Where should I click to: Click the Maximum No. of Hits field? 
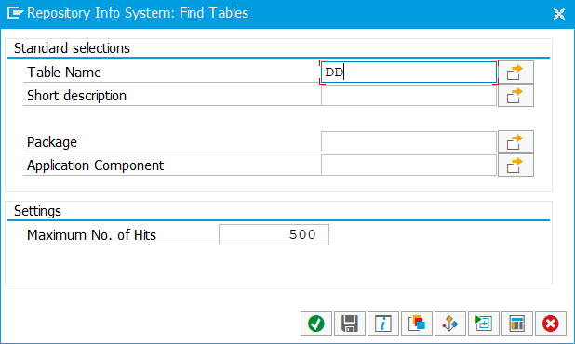click(274, 235)
